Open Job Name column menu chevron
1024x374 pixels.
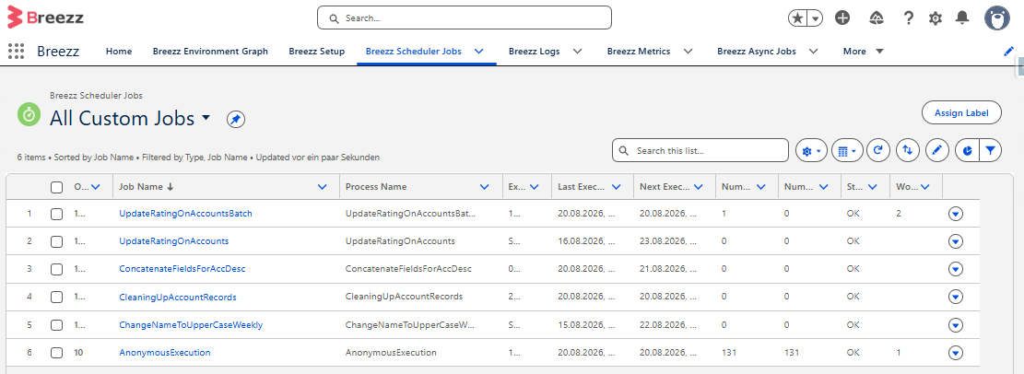point(322,187)
